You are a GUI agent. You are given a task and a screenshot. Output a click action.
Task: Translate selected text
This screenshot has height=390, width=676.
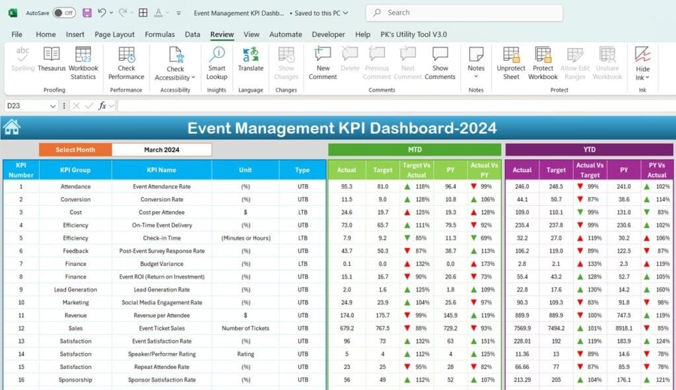click(251, 63)
